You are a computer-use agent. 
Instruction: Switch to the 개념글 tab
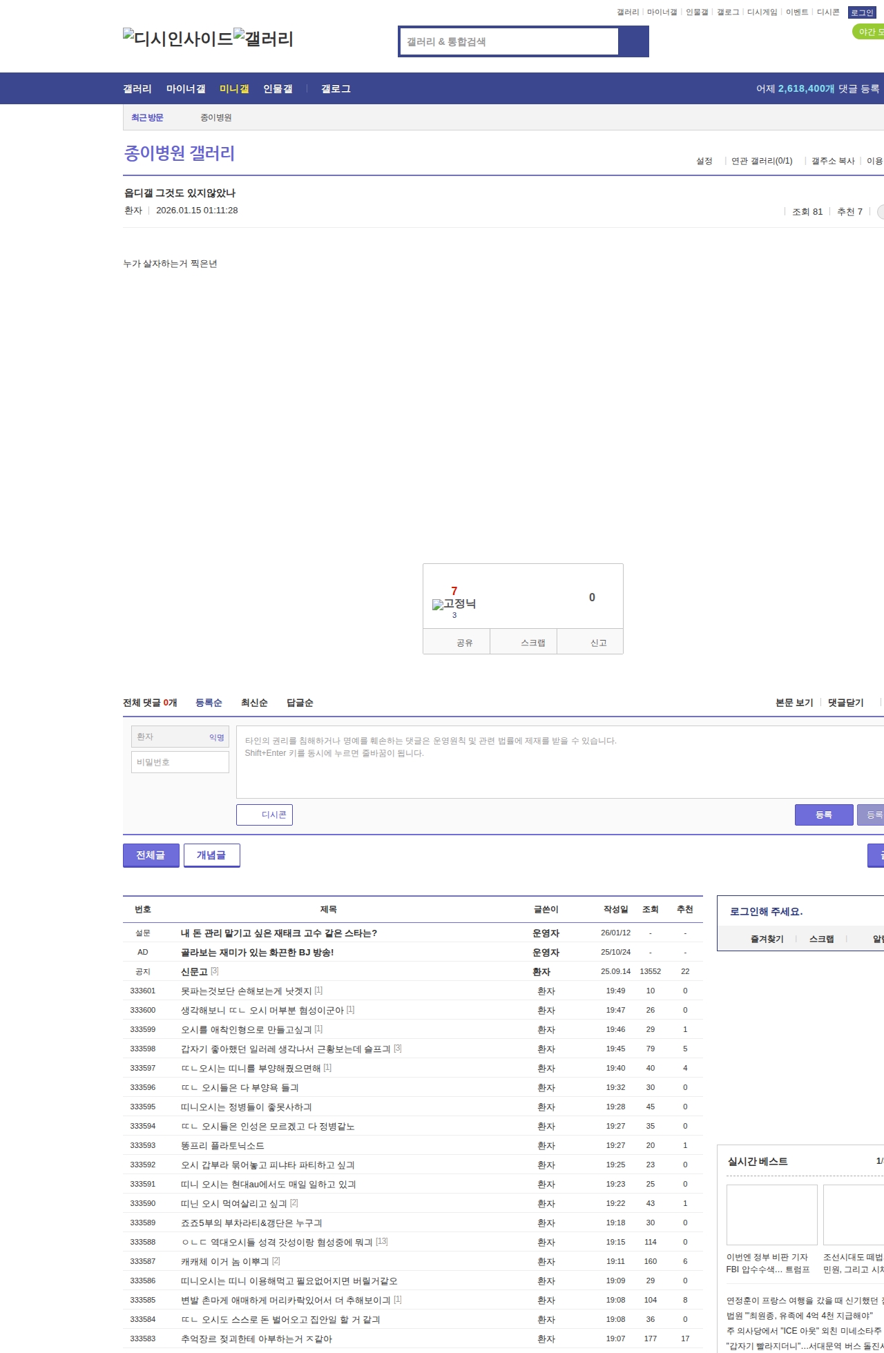coord(211,855)
